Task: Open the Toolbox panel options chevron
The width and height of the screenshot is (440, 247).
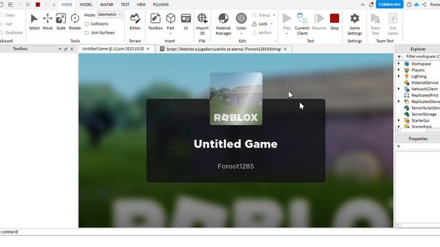Action: 60,49
